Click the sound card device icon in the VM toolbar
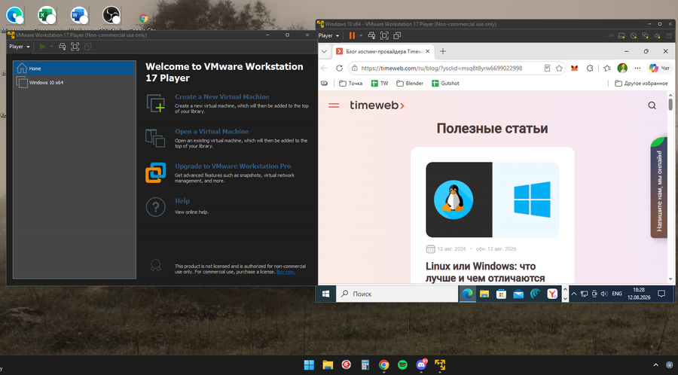Viewport: 678px width, 375px height. [657, 36]
